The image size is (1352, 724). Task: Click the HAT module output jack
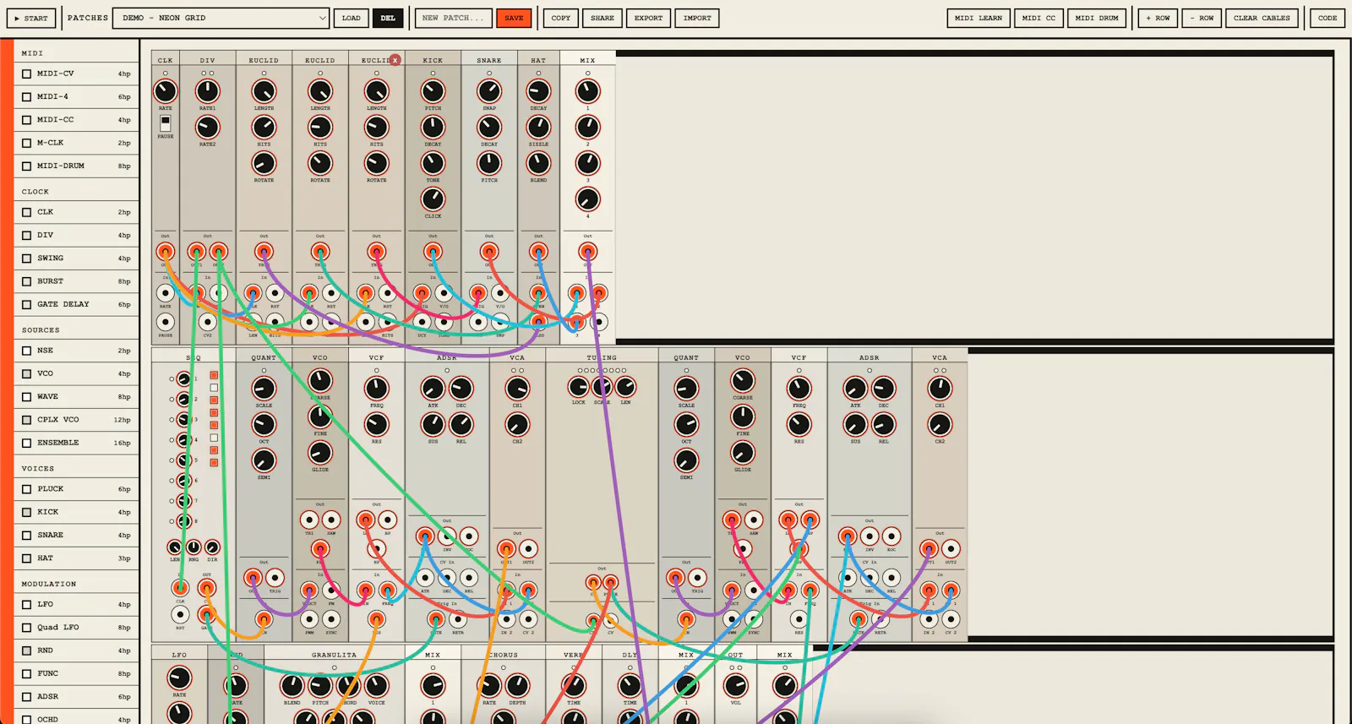click(x=538, y=252)
